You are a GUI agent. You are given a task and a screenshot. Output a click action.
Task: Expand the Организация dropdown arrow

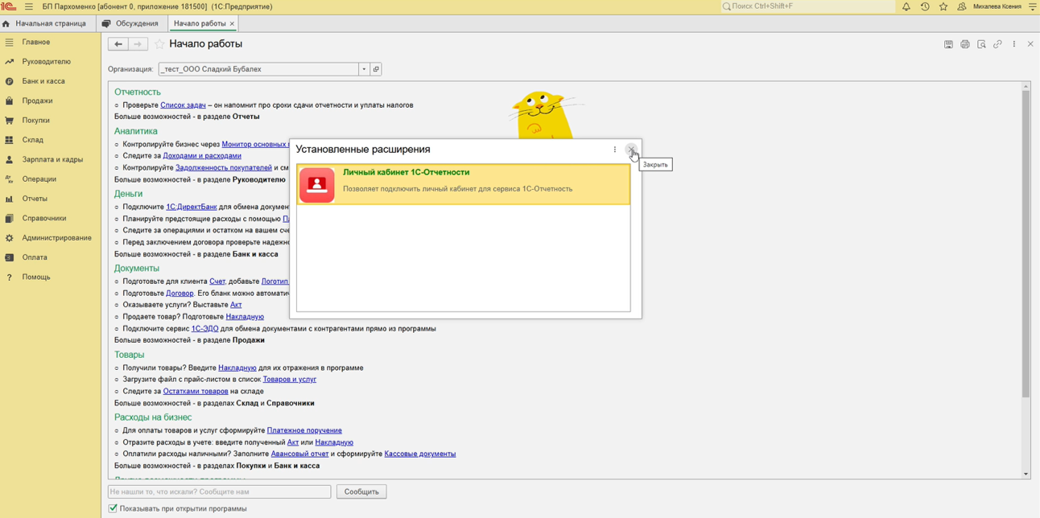tap(364, 69)
